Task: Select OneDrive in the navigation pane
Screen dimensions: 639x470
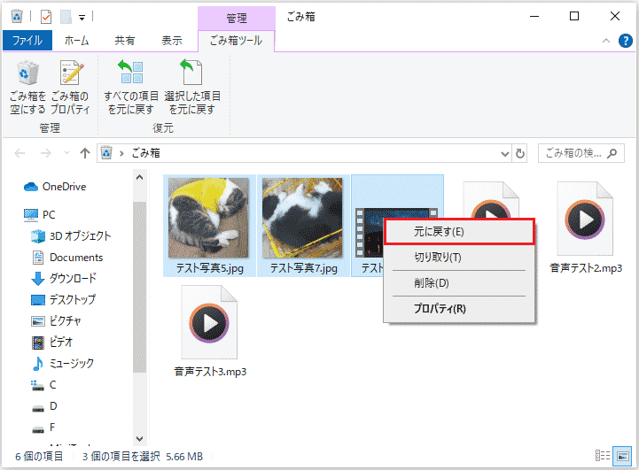Action: click(x=64, y=187)
